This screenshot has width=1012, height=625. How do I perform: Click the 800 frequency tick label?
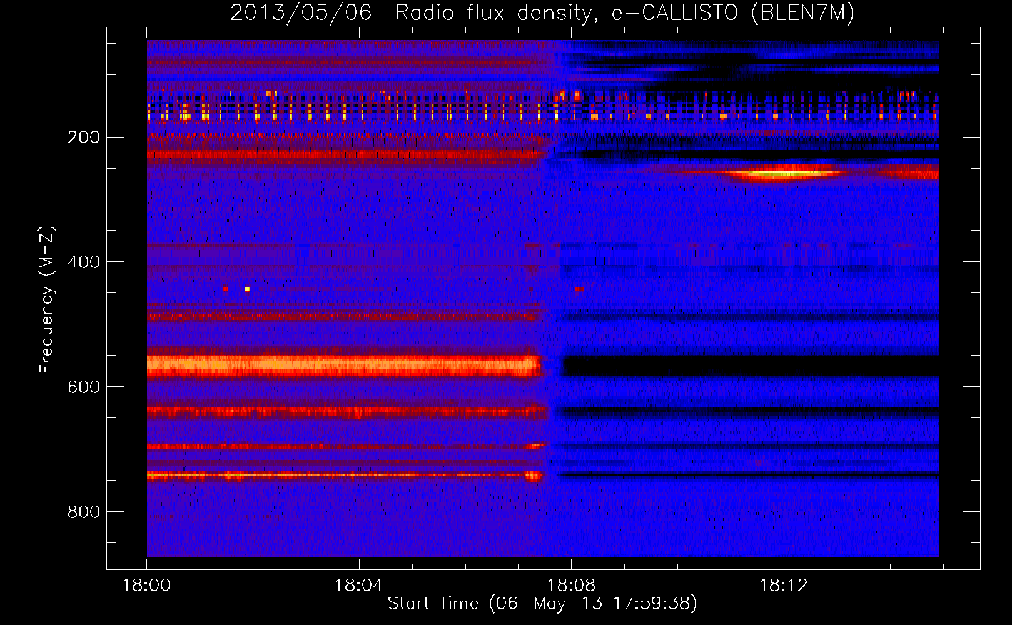coord(84,512)
